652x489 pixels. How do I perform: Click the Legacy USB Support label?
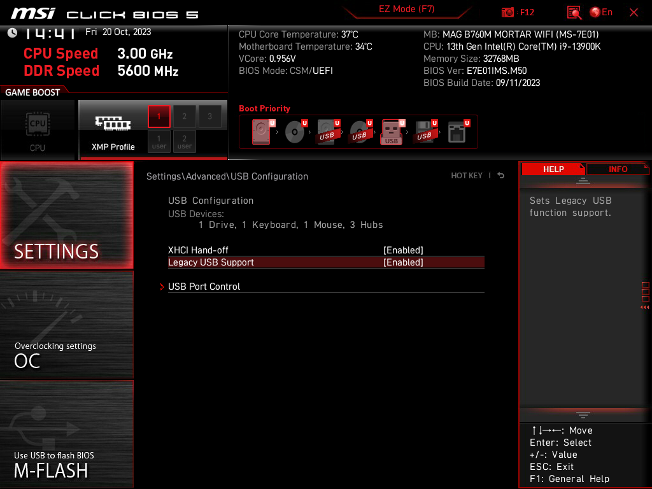pyautogui.click(x=211, y=262)
